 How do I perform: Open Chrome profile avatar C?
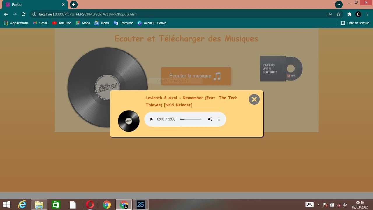click(x=358, y=14)
